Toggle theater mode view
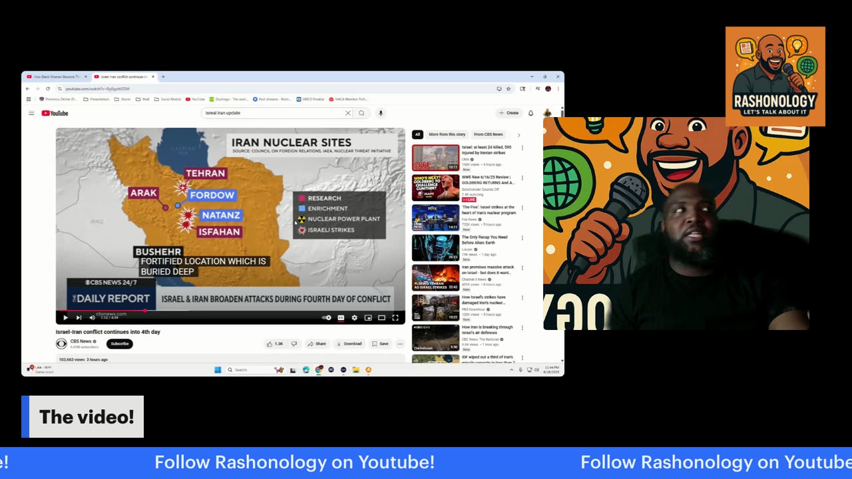Image resolution: width=852 pixels, height=479 pixels. click(381, 318)
